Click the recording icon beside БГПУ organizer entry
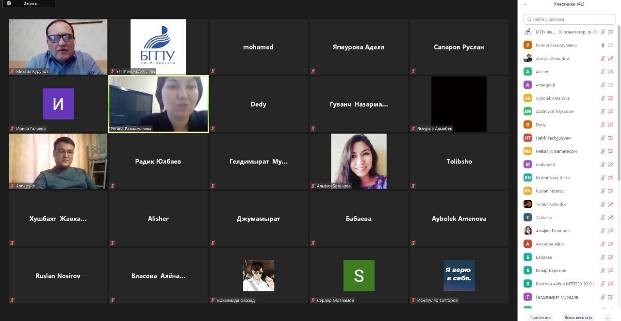This screenshot has width=621, height=321. [x=595, y=32]
